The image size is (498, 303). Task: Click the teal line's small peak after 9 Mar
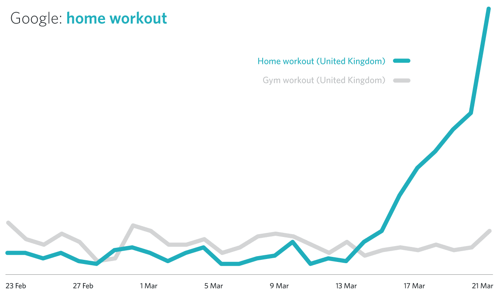tap(293, 242)
